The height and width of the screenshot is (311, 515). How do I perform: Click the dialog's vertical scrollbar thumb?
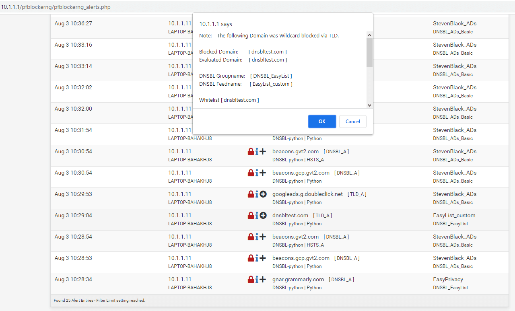click(x=369, y=52)
